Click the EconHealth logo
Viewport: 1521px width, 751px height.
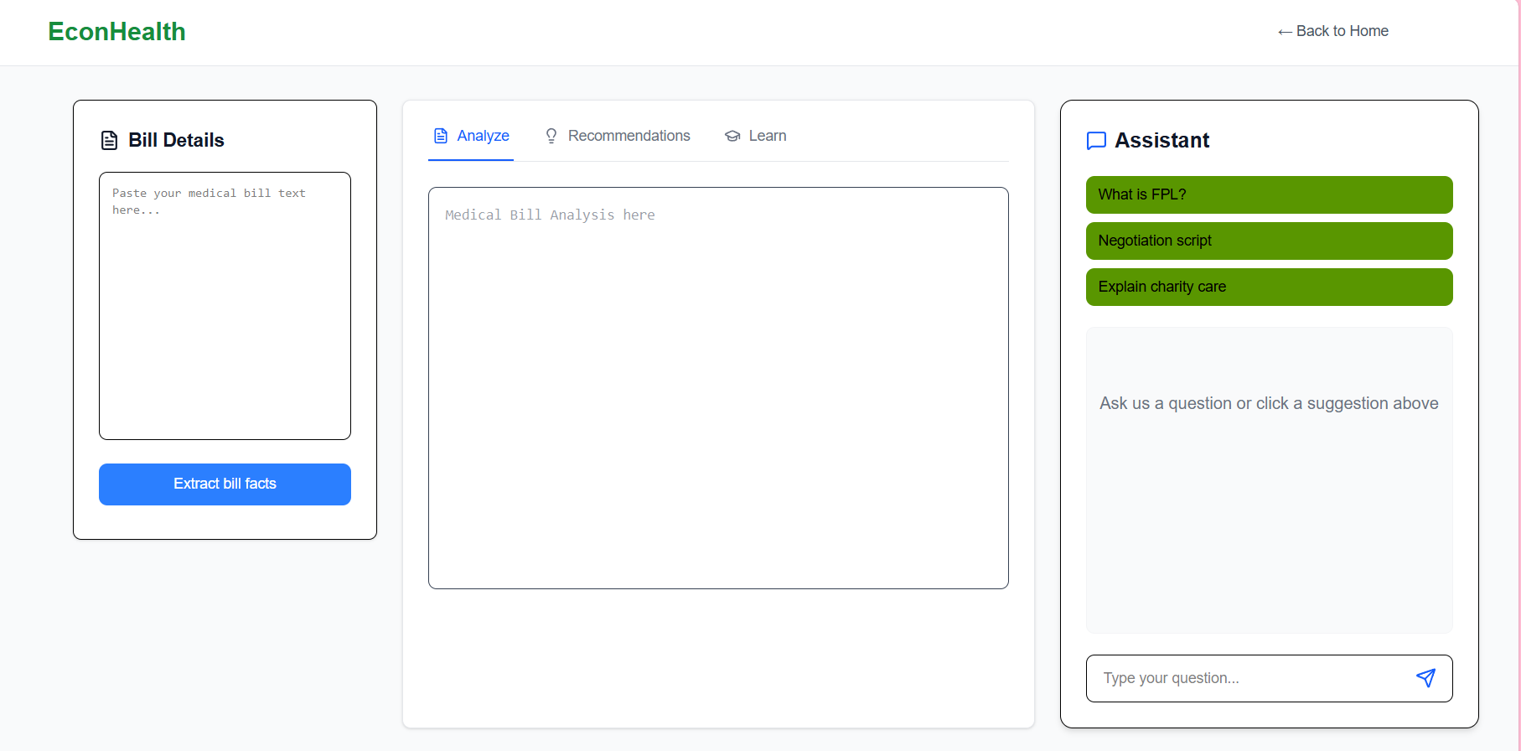pyautogui.click(x=116, y=32)
